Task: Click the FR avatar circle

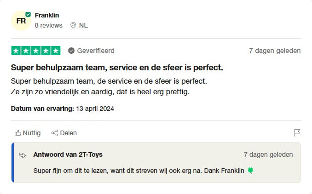Action: (x=21, y=21)
